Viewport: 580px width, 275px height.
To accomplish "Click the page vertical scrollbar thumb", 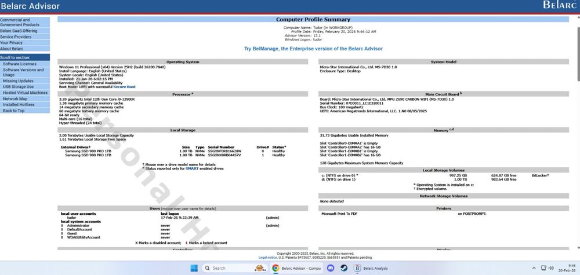I will (x=578, y=53).
